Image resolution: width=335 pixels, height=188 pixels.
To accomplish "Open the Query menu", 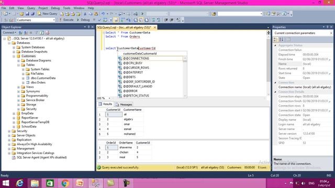I will (x=31, y=8).
